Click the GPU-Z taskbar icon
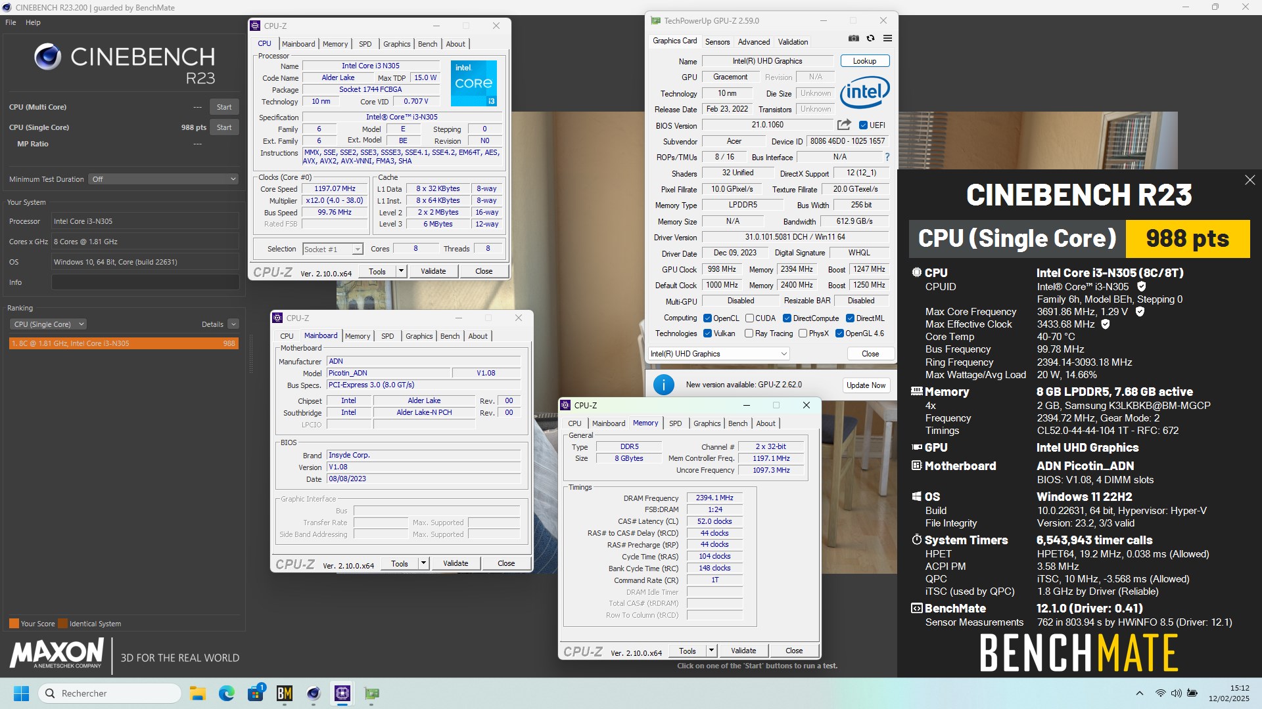Image resolution: width=1262 pixels, height=709 pixels. (x=372, y=693)
